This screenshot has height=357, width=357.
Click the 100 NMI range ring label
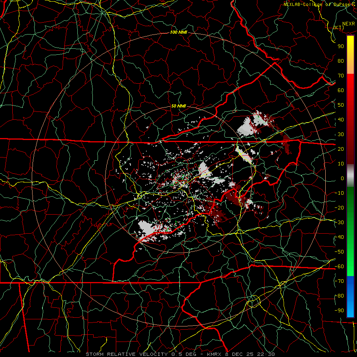point(178,32)
